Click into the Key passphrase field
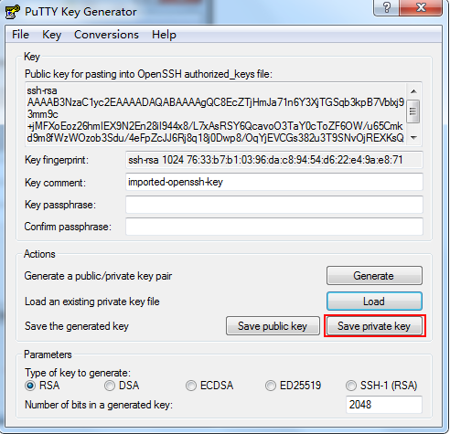The height and width of the screenshot is (434, 450). [x=274, y=205]
